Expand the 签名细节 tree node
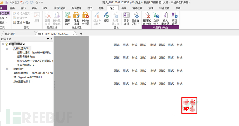239x126 pixels. [7, 69]
